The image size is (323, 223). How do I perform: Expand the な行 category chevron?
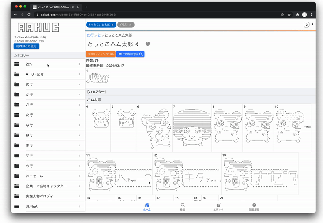[79, 125]
